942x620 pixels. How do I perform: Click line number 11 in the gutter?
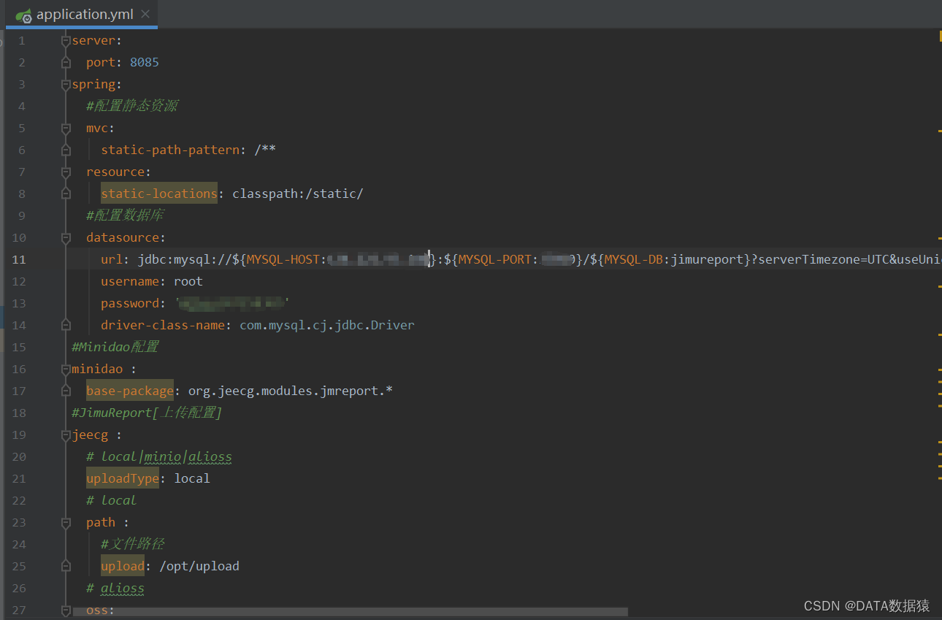(18, 260)
